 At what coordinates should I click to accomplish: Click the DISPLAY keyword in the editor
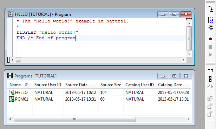click(26, 32)
